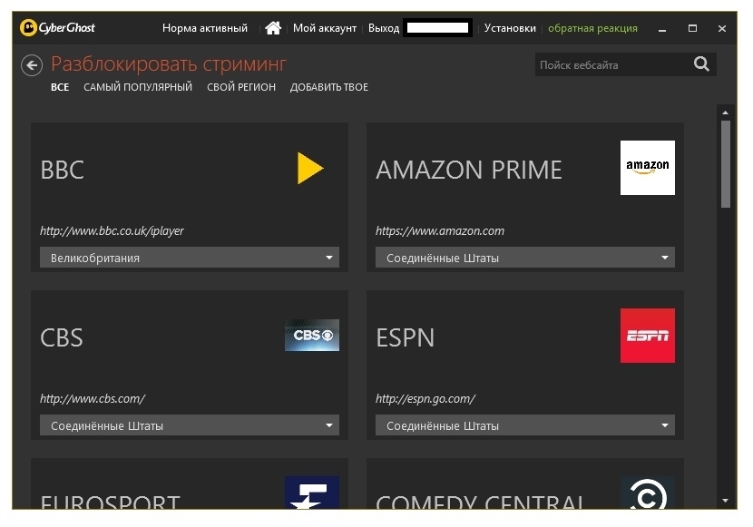
Task: Open ESPN country dropdown
Action: click(x=525, y=425)
